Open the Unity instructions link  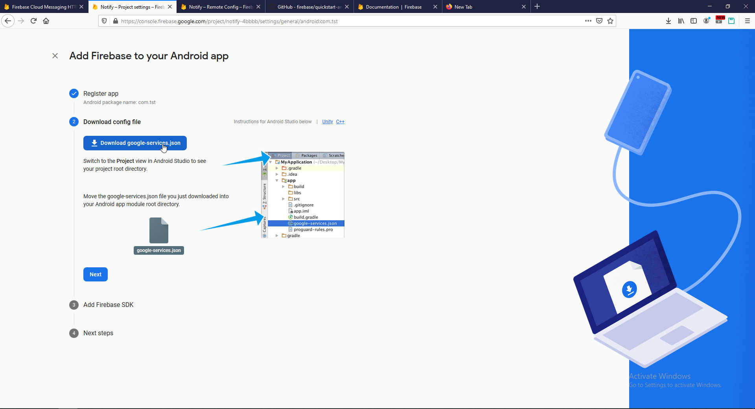[328, 122]
